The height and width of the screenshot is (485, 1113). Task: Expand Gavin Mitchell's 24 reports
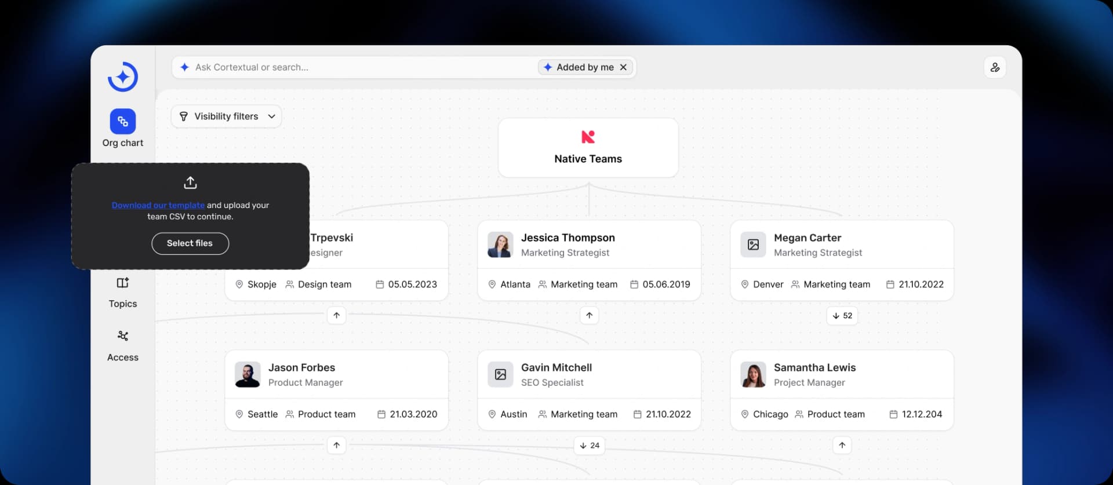click(589, 445)
